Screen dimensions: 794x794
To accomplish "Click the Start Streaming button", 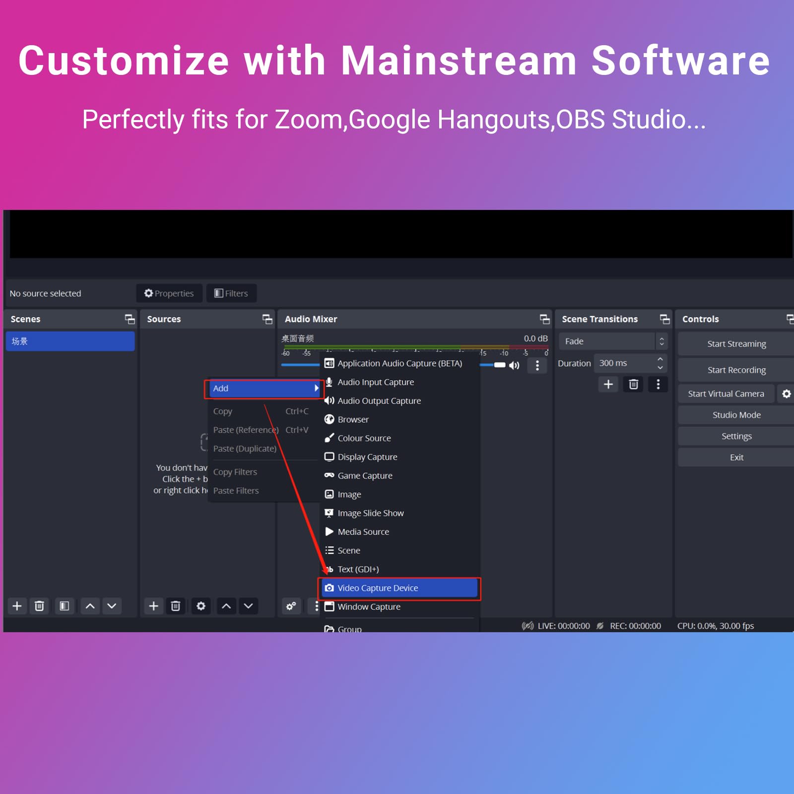I will [736, 344].
